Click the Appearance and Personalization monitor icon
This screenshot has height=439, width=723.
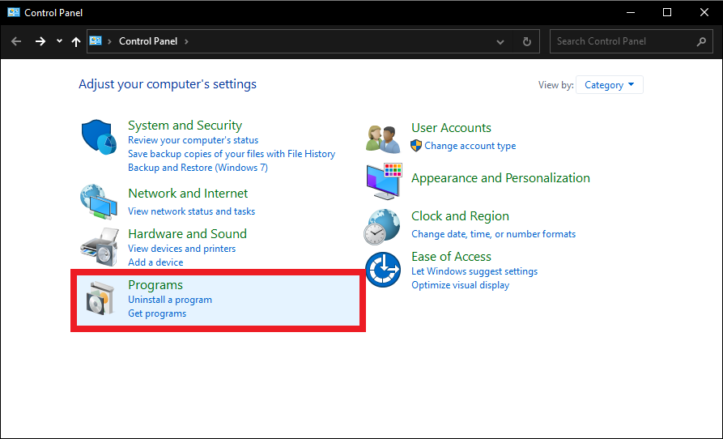click(383, 181)
